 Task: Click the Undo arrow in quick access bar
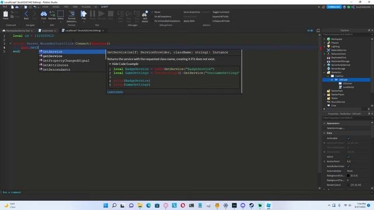35,7
